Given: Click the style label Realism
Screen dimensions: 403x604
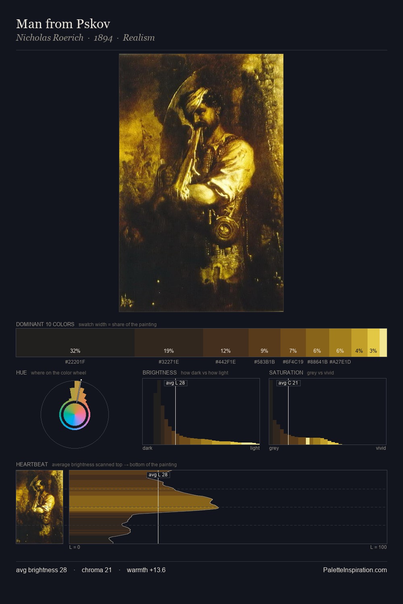Looking at the screenshot, I should click(139, 37).
